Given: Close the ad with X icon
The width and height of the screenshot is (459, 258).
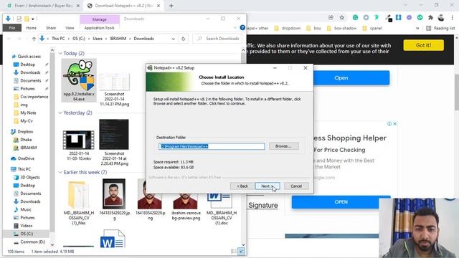Looking at the screenshot, I should pyautogui.click(x=395, y=124).
